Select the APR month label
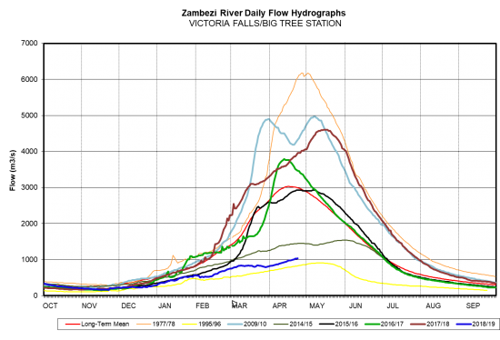The width and height of the screenshot is (500, 340). coord(279,305)
